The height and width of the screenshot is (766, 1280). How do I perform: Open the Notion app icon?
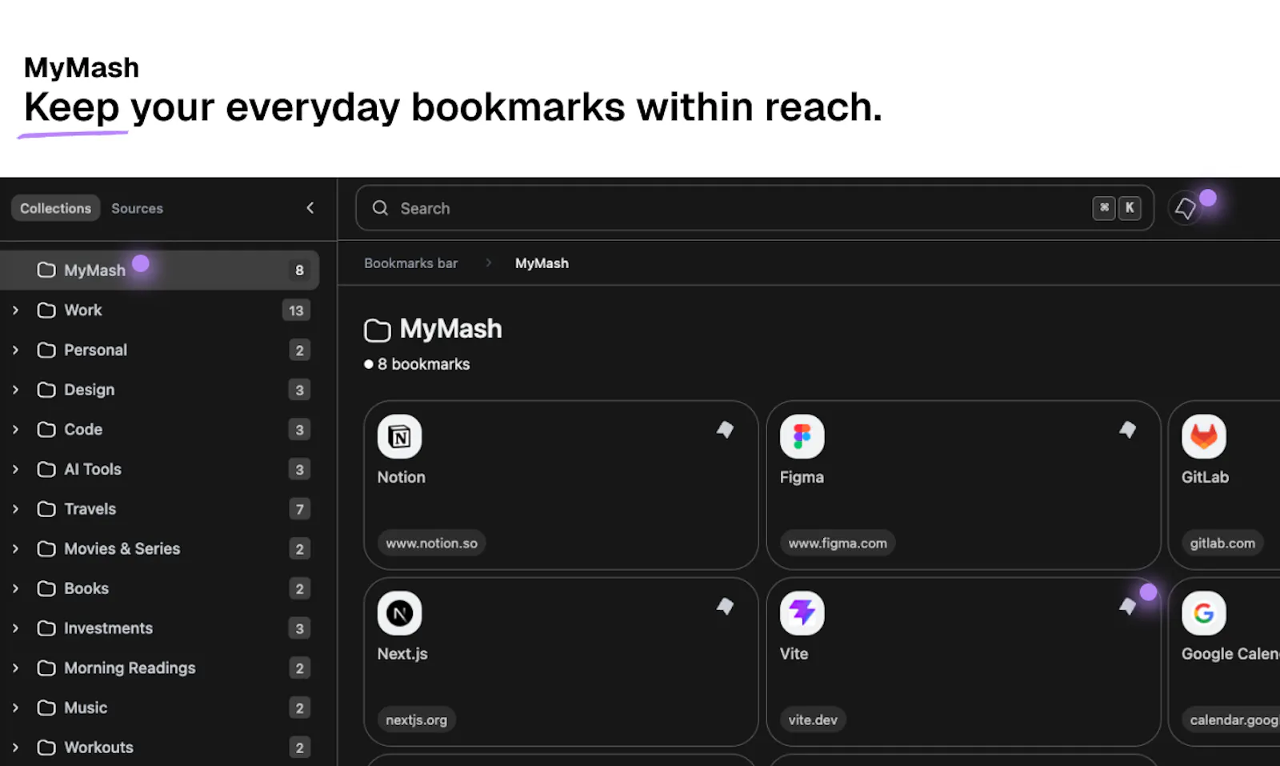[x=399, y=436]
